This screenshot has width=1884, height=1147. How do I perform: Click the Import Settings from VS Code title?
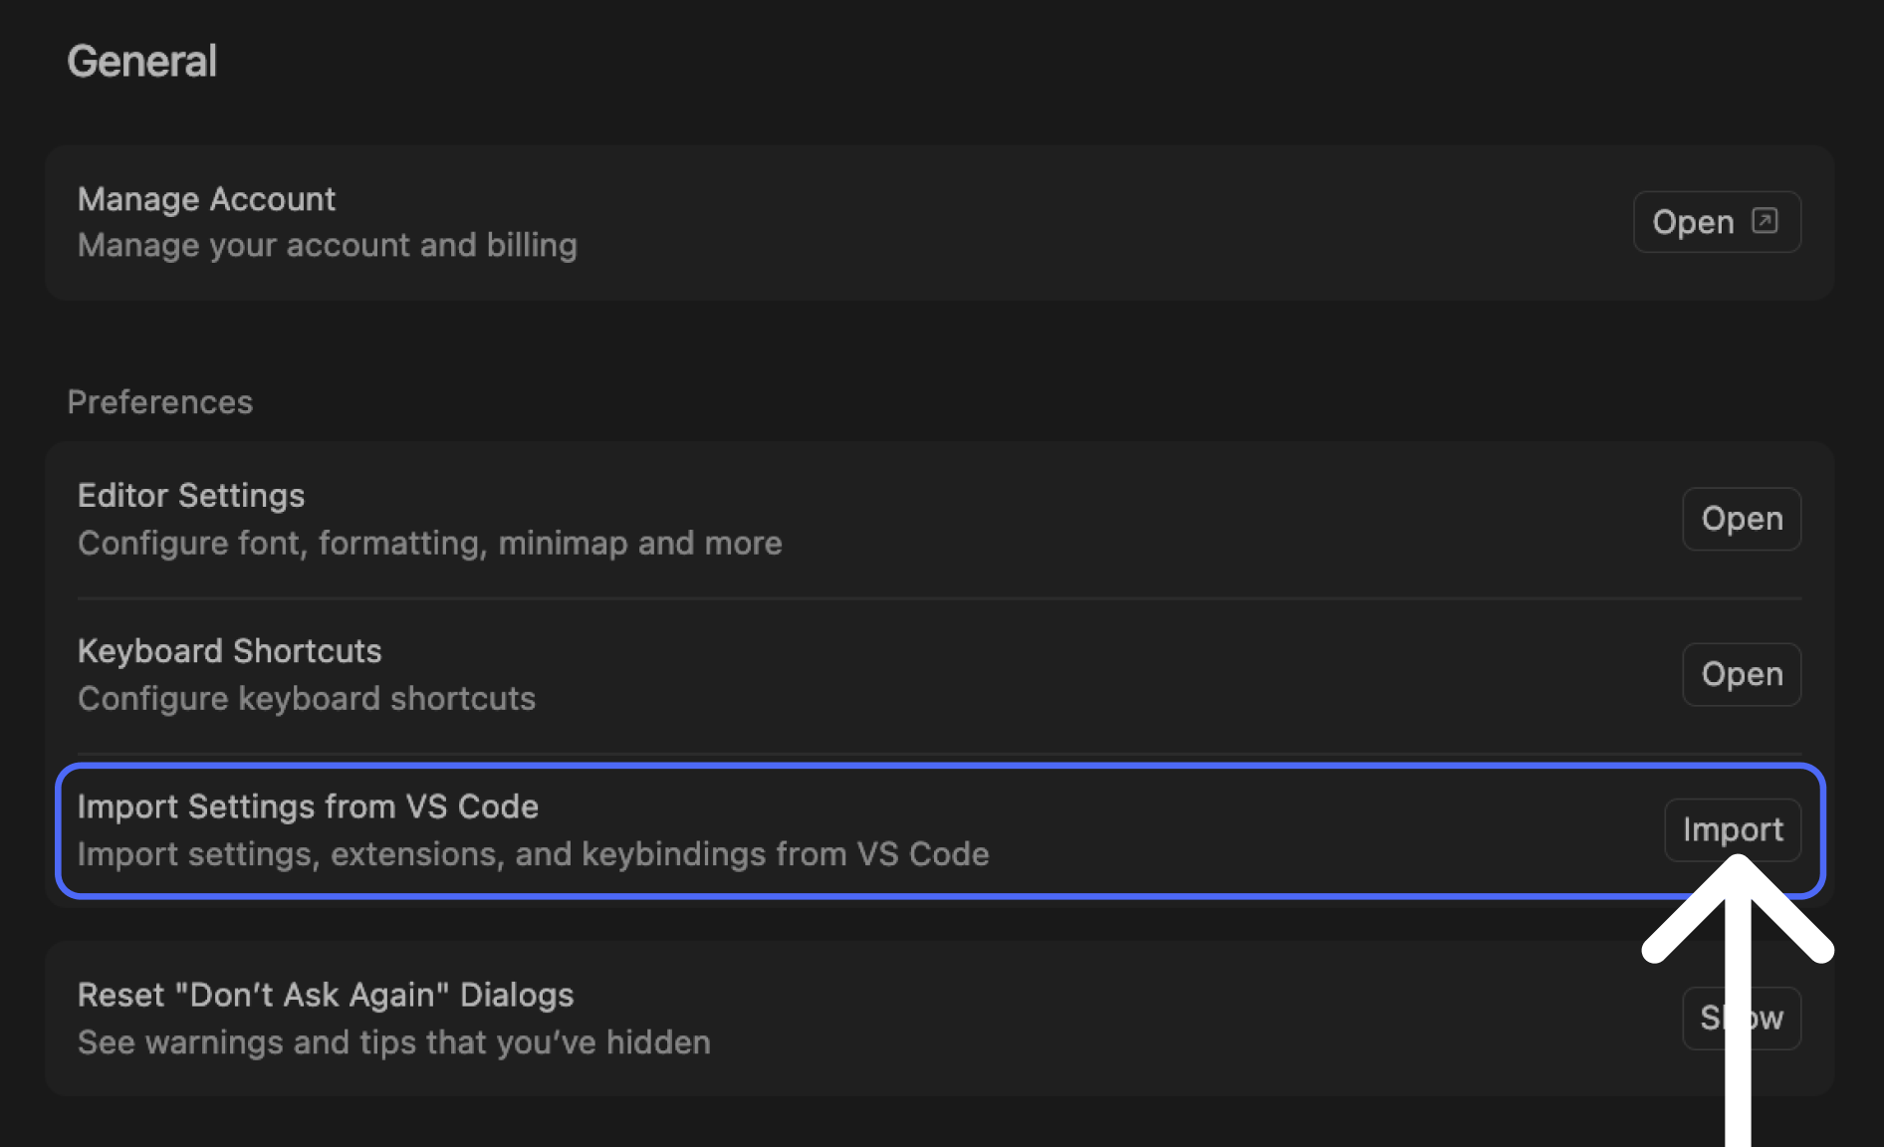(308, 806)
